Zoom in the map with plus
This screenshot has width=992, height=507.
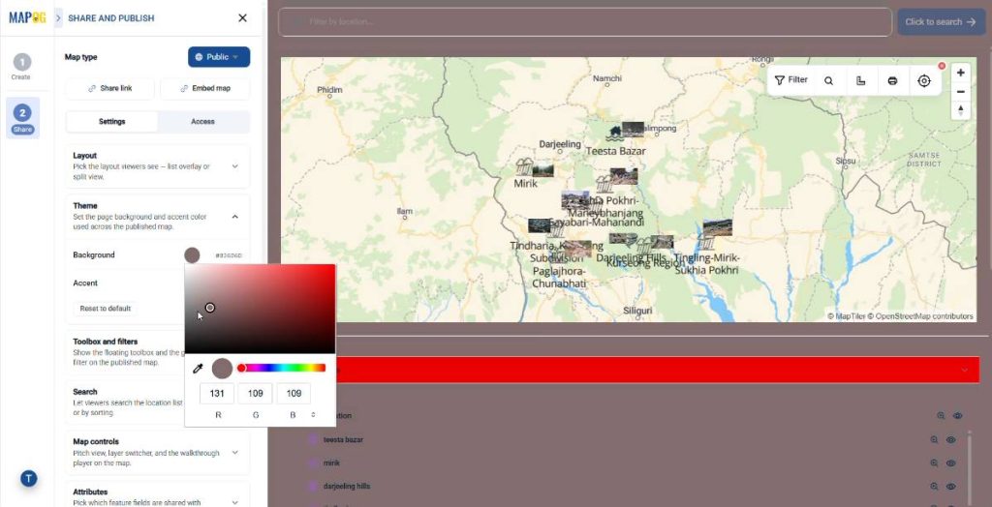point(960,73)
